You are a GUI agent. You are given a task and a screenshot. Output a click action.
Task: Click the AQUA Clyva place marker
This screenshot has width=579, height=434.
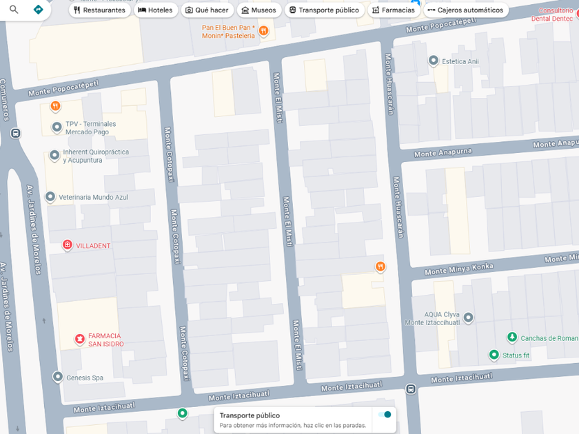click(468, 318)
